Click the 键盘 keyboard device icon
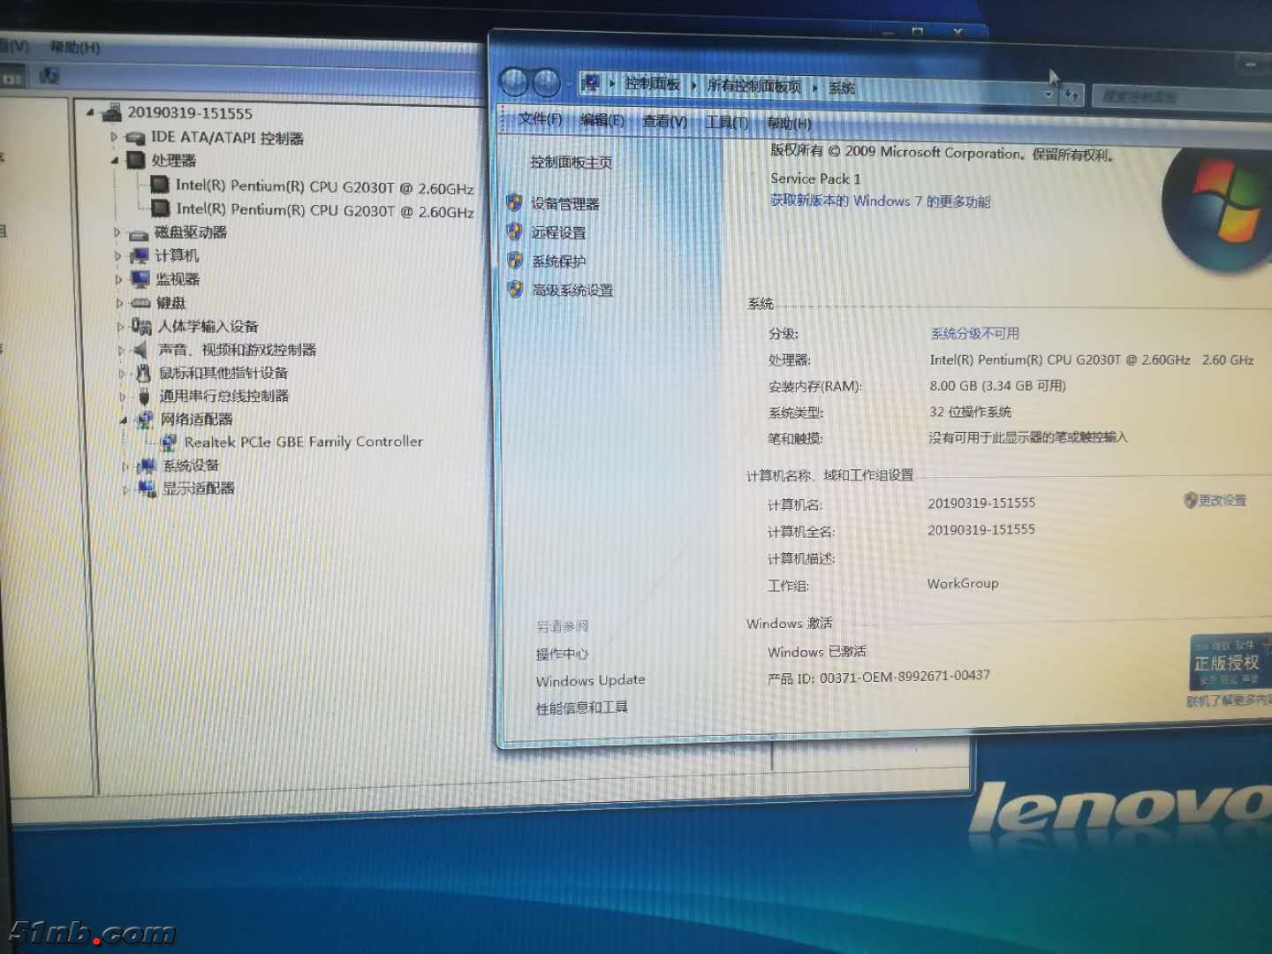Screen dimensions: 1272x954 click(141, 303)
